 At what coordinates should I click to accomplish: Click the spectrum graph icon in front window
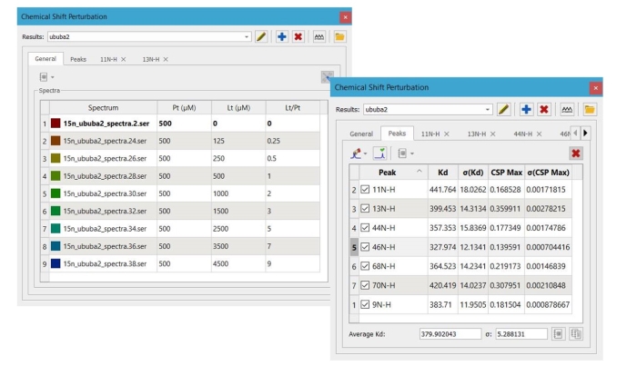pos(568,109)
